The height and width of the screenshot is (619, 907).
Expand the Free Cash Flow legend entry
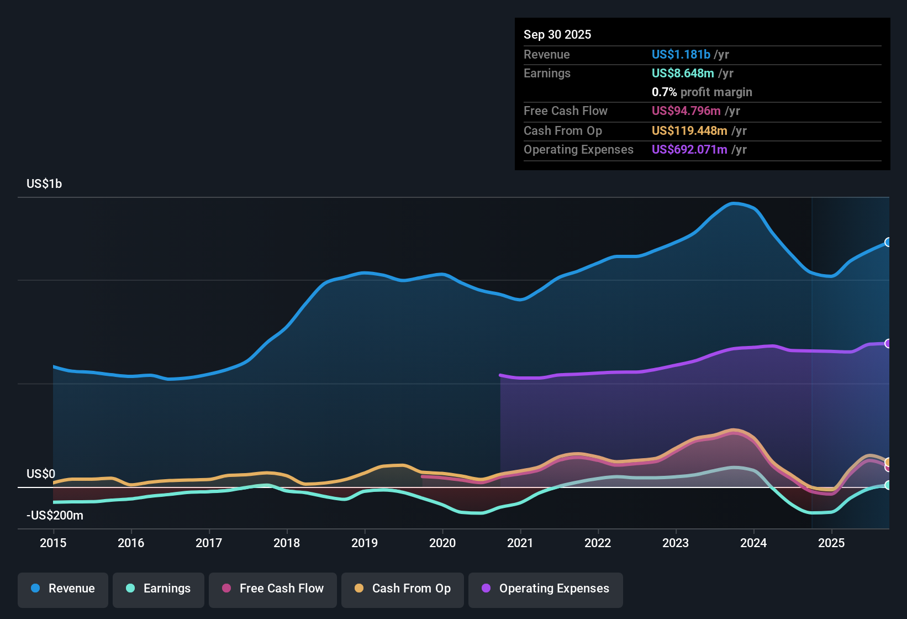272,589
